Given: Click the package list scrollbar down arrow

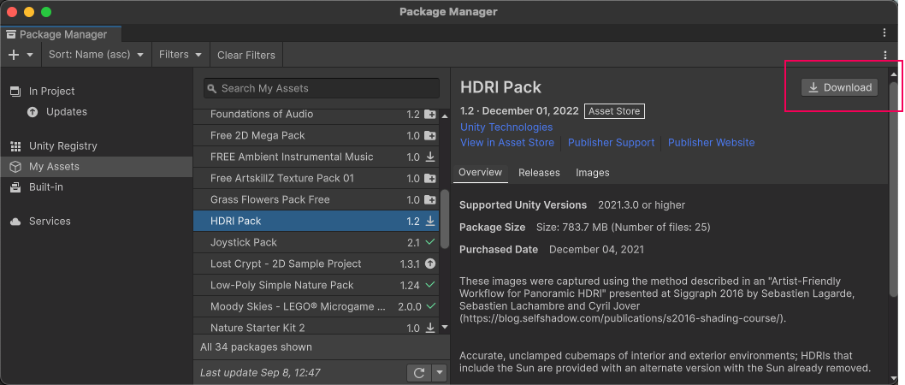Looking at the screenshot, I should [x=444, y=328].
